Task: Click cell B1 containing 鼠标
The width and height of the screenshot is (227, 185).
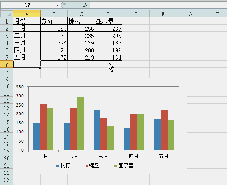Action: (x=54, y=21)
